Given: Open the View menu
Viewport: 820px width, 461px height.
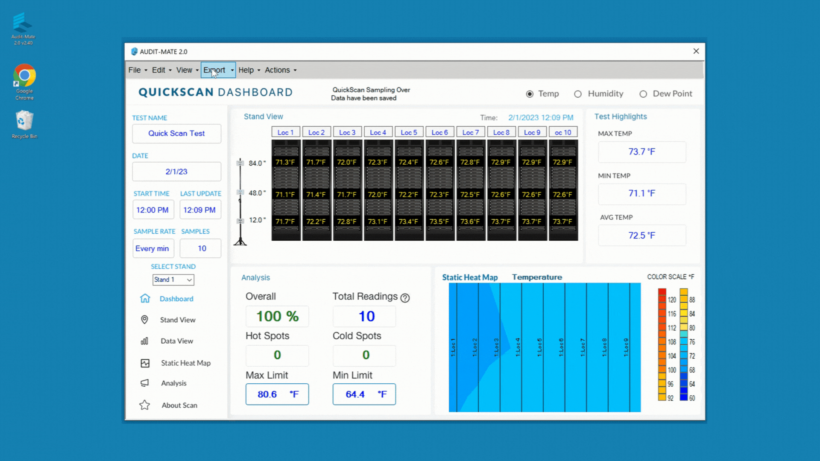Looking at the screenshot, I should point(184,70).
